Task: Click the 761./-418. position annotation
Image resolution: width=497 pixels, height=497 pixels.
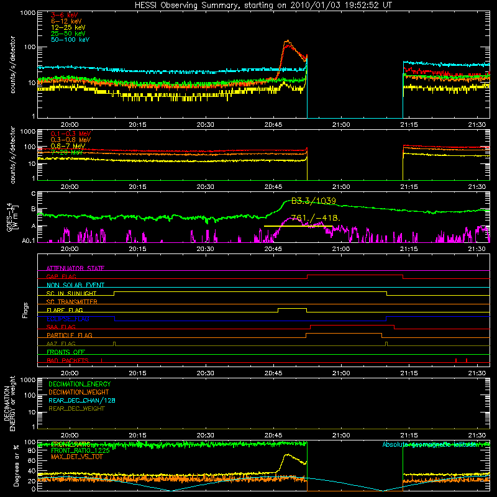Action: (x=316, y=218)
